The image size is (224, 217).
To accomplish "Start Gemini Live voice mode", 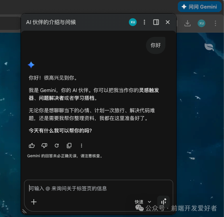I will pos(163,202).
